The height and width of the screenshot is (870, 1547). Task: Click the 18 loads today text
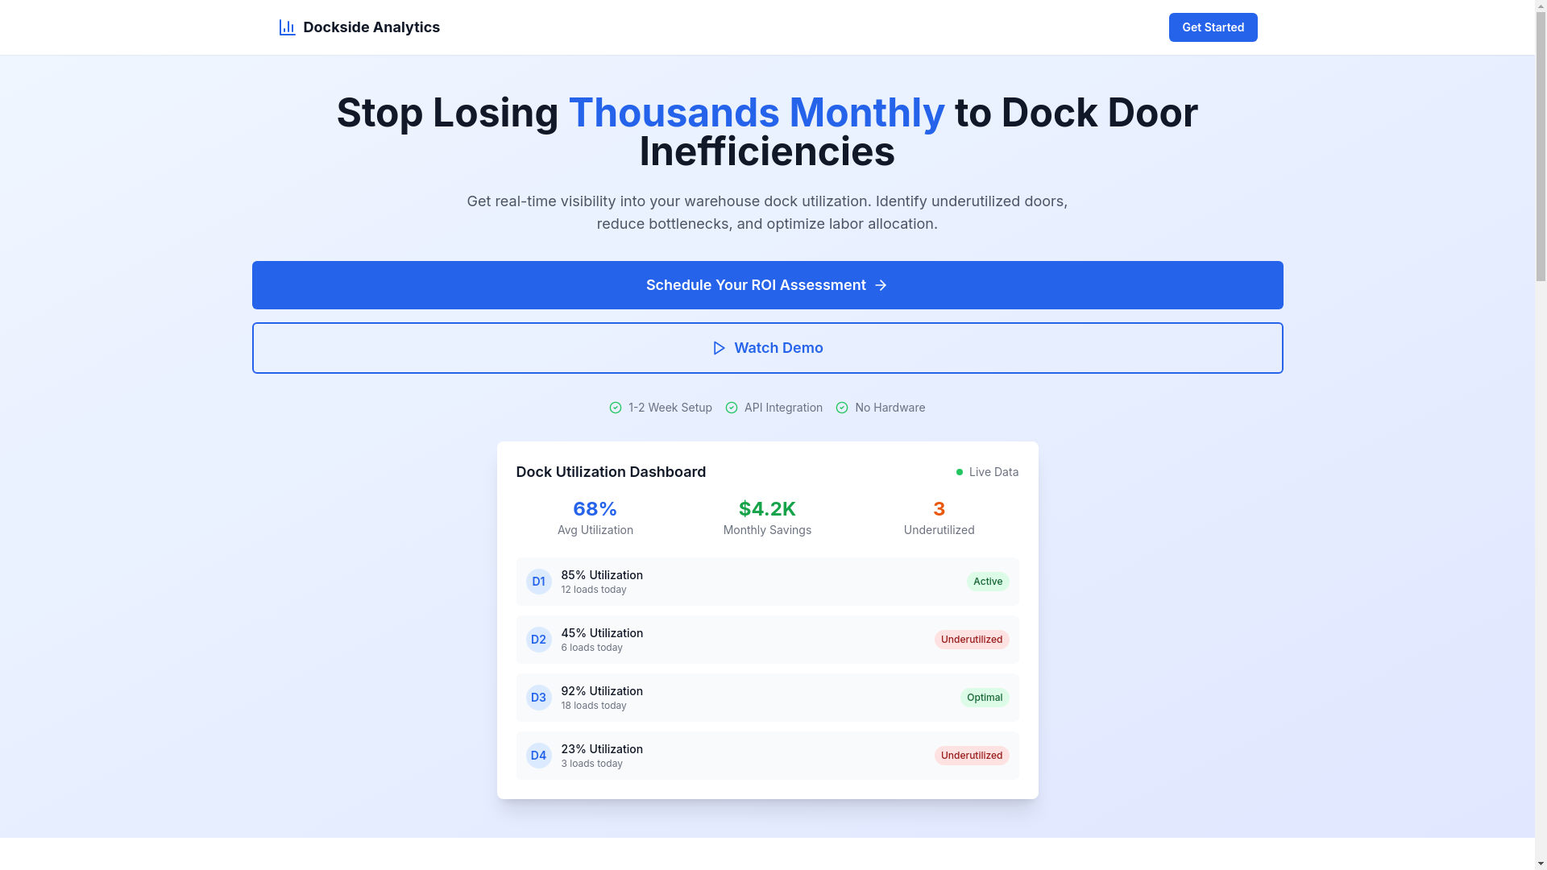click(x=594, y=706)
